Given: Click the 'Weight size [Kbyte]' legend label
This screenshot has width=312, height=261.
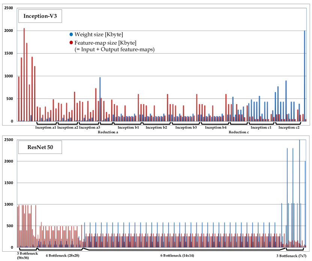Looking at the screenshot, I should 99,34.
